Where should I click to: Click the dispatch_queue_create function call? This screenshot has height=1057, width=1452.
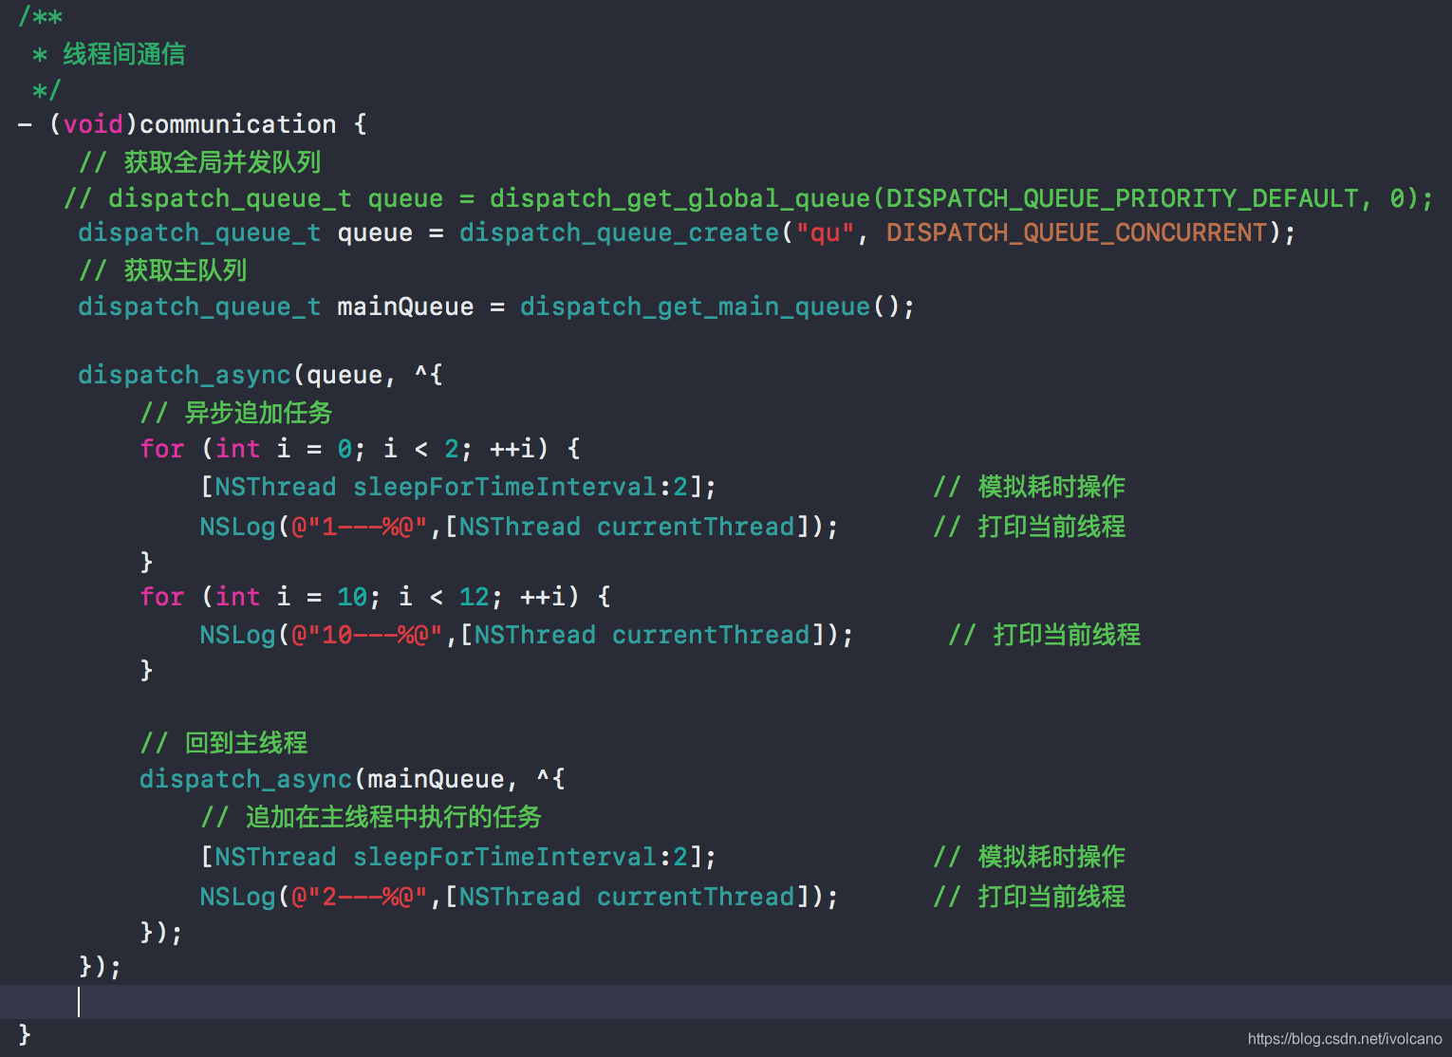pyautogui.click(x=619, y=232)
